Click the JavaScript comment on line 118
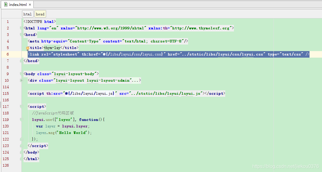Viewport: 322px width, 172px height. 53,113
